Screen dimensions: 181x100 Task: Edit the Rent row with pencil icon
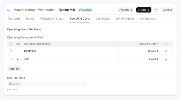click(x=166, y=59)
